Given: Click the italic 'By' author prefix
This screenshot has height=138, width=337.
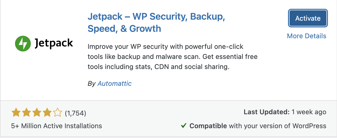Looking at the screenshot, I should point(92,83).
